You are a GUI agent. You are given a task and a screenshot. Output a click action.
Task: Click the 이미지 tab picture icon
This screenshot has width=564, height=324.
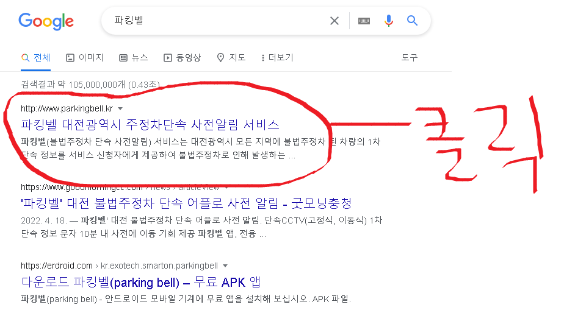70,58
